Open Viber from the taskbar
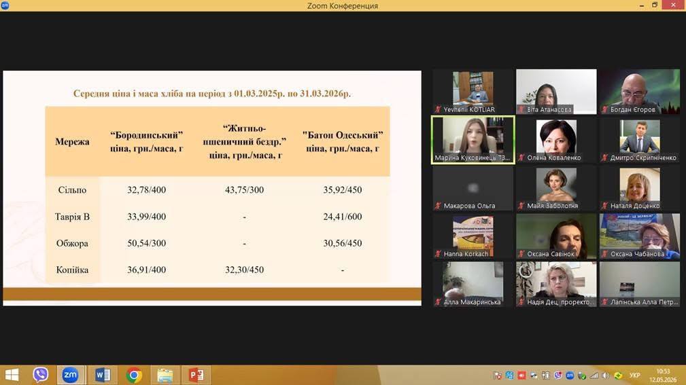The width and height of the screenshot is (686, 385). [x=40, y=375]
